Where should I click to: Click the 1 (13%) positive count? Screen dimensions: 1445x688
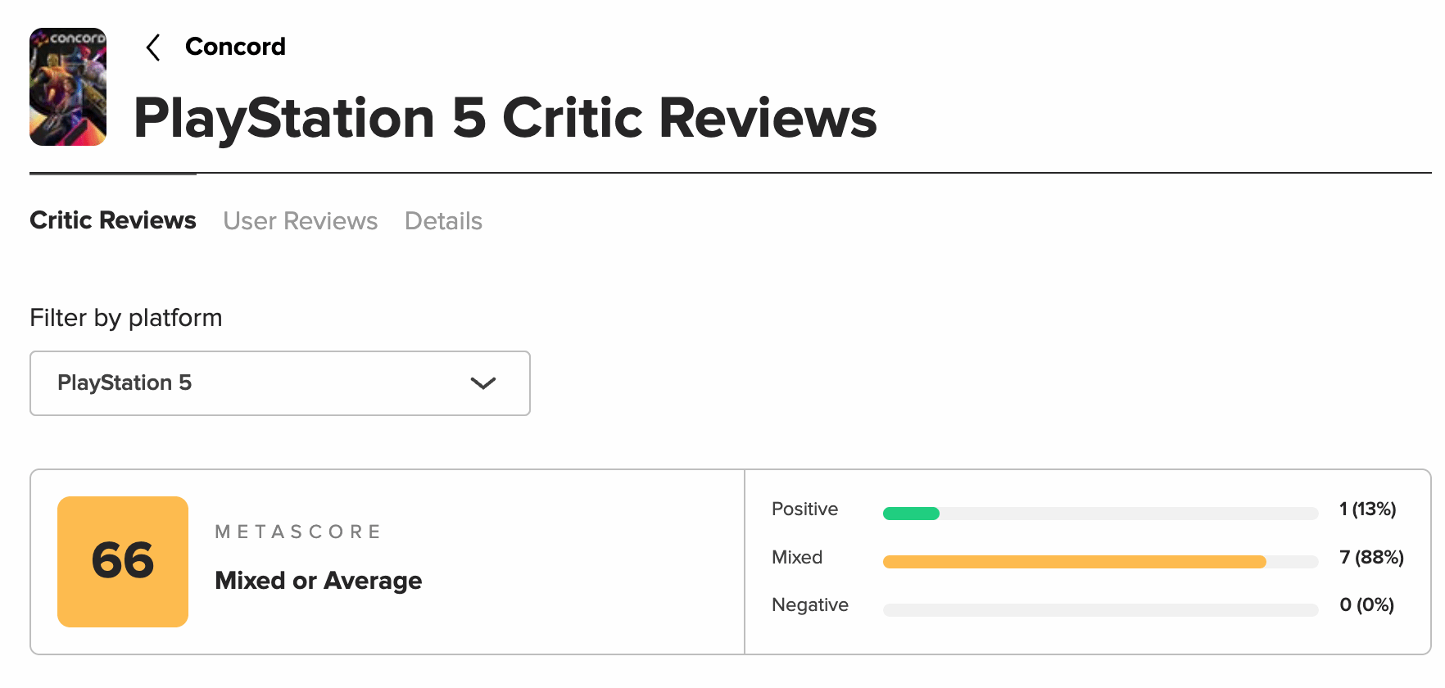(1367, 509)
